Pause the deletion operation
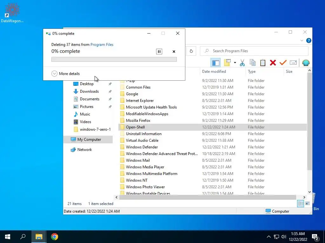The height and width of the screenshot is (243, 325). click(x=159, y=52)
